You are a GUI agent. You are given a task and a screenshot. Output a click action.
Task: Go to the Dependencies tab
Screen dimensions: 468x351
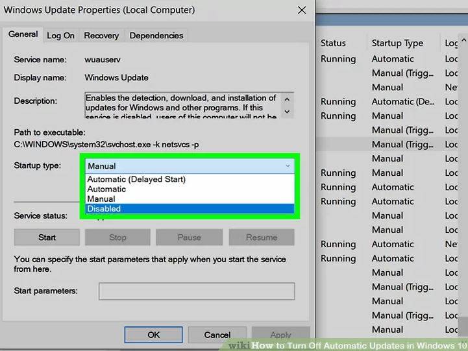[x=156, y=36]
